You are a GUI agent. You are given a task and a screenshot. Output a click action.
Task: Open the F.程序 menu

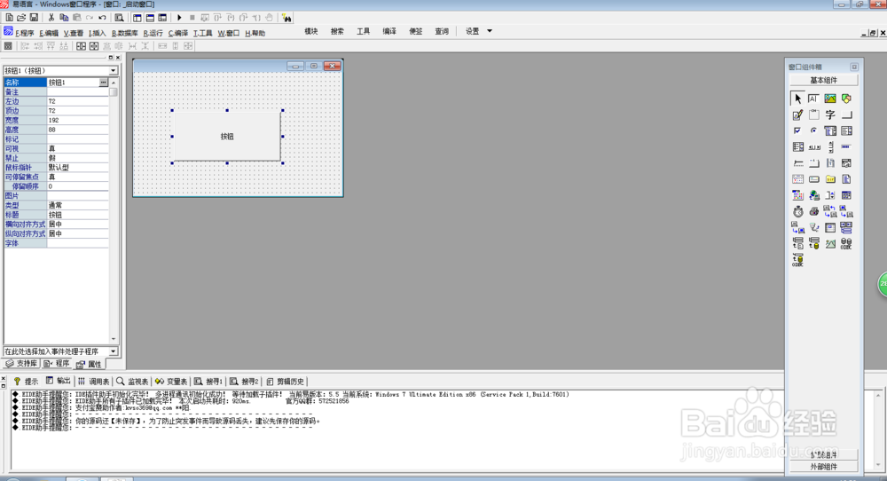pos(24,34)
